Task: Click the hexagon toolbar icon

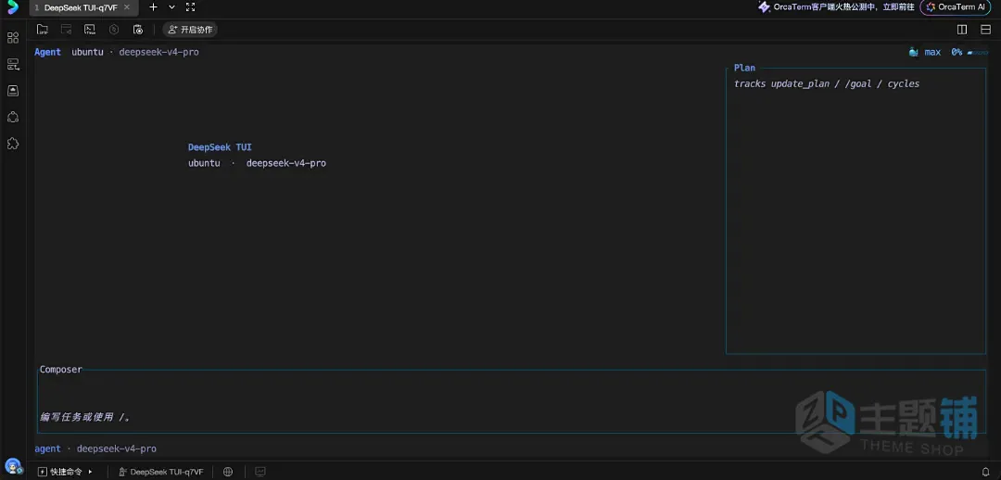Action: click(x=114, y=30)
